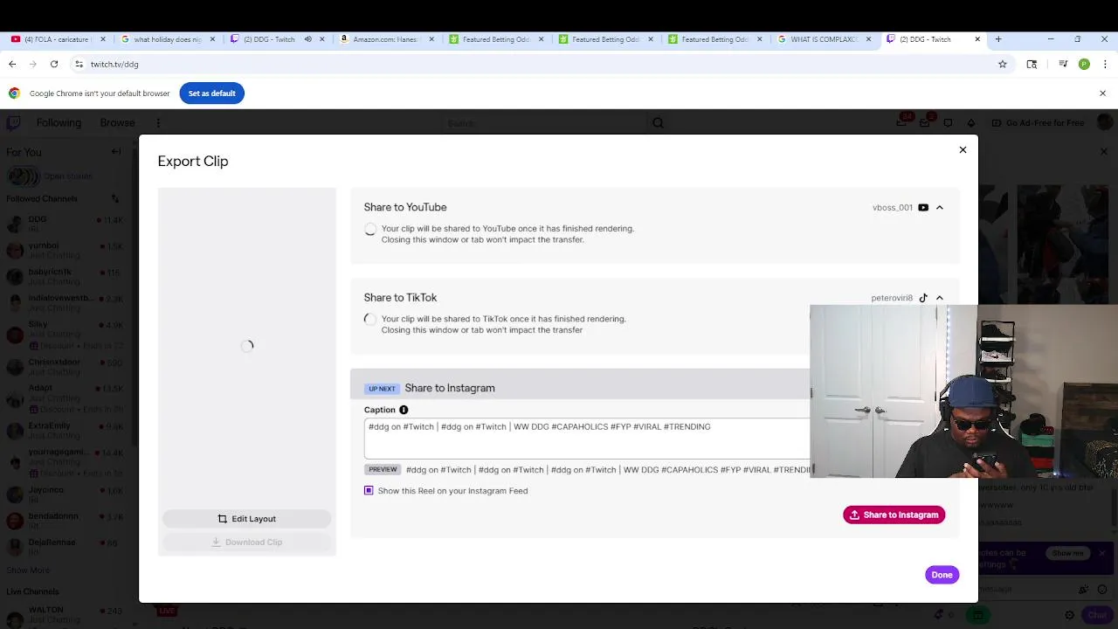Image resolution: width=1118 pixels, height=629 pixels.
Task: Click Go Ad-Free for Free button
Action: tap(1039, 123)
